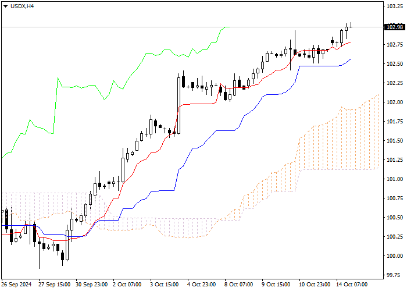Click the 10 Oct 23:00 time label
407x291 pixels.
pyautogui.click(x=315, y=285)
